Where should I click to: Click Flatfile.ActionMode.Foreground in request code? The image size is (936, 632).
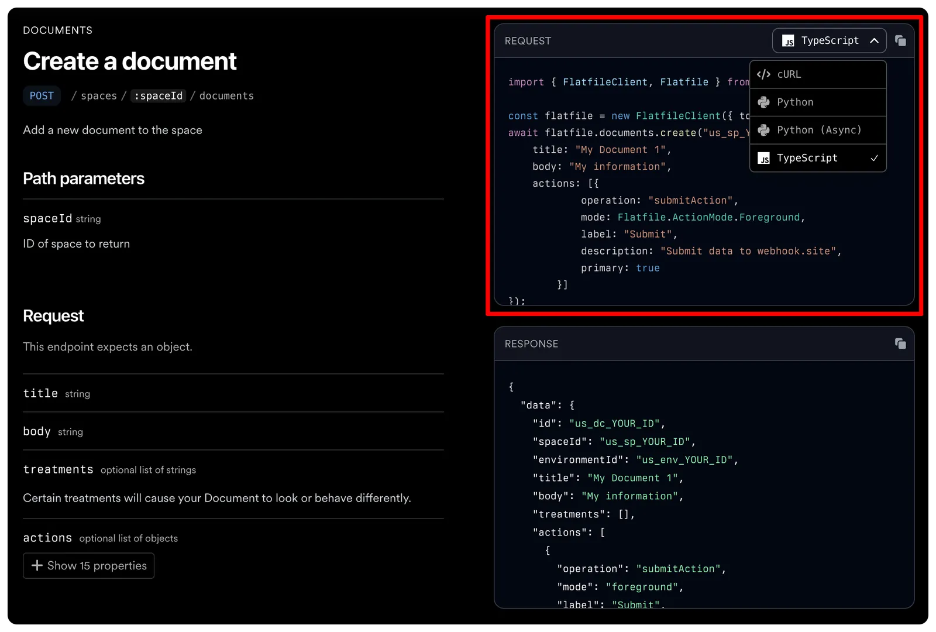(708, 217)
